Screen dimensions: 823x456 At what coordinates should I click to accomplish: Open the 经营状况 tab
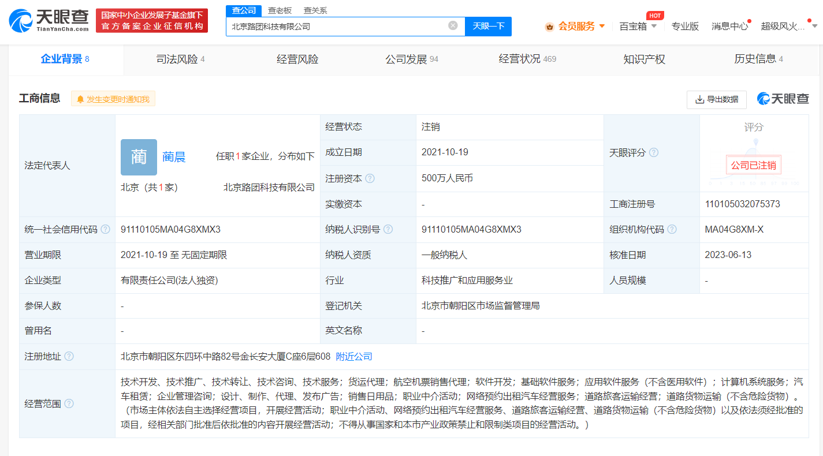pyautogui.click(x=527, y=59)
